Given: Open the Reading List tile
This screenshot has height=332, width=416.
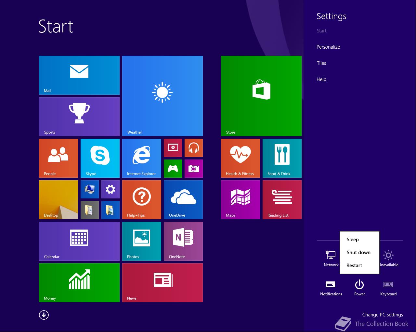Looking at the screenshot, I should 282,200.
